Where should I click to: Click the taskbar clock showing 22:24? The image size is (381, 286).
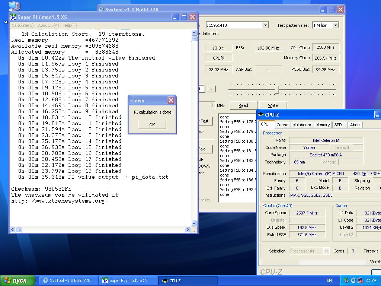(371, 280)
